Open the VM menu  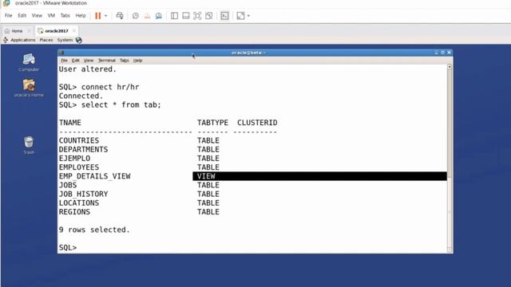51,16
